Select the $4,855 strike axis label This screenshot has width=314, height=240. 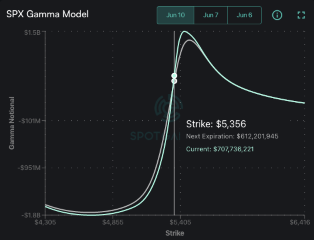tap(112, 222)
